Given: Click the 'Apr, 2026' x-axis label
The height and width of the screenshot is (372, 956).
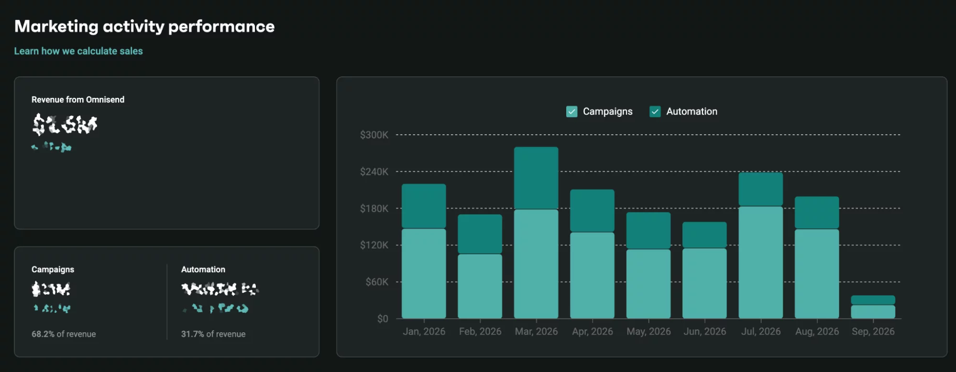Looking at the screenshot, I should point(593,331).
